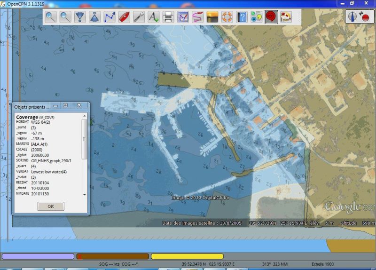The height and width of the screenshot is (270, 376).
Task: Select the yellow chart bar segment
Action: [187, 256]
